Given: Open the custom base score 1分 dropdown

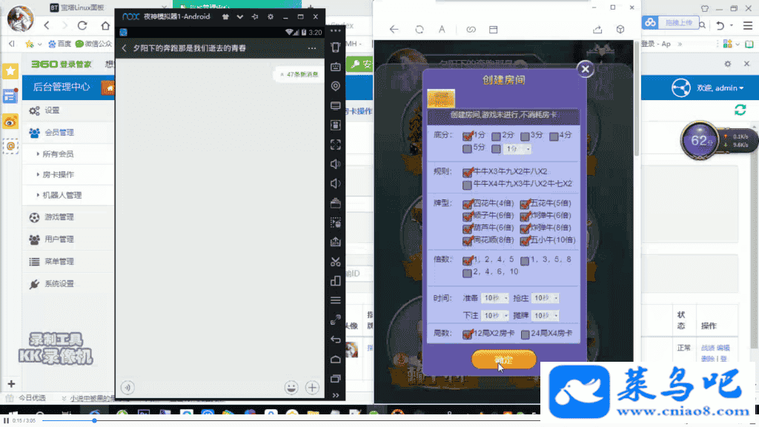Looking at the screenshot, I should point(517,149).
